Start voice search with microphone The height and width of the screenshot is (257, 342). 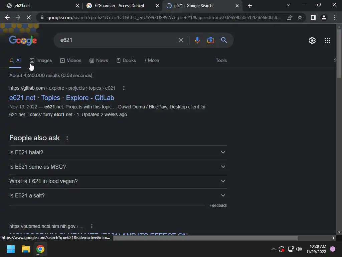pyautogui.click(x=197, y=40)
